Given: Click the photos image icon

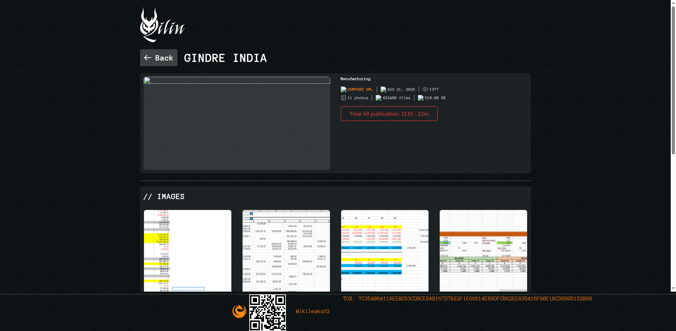Looking at the screenshot, I should point(344,98).
